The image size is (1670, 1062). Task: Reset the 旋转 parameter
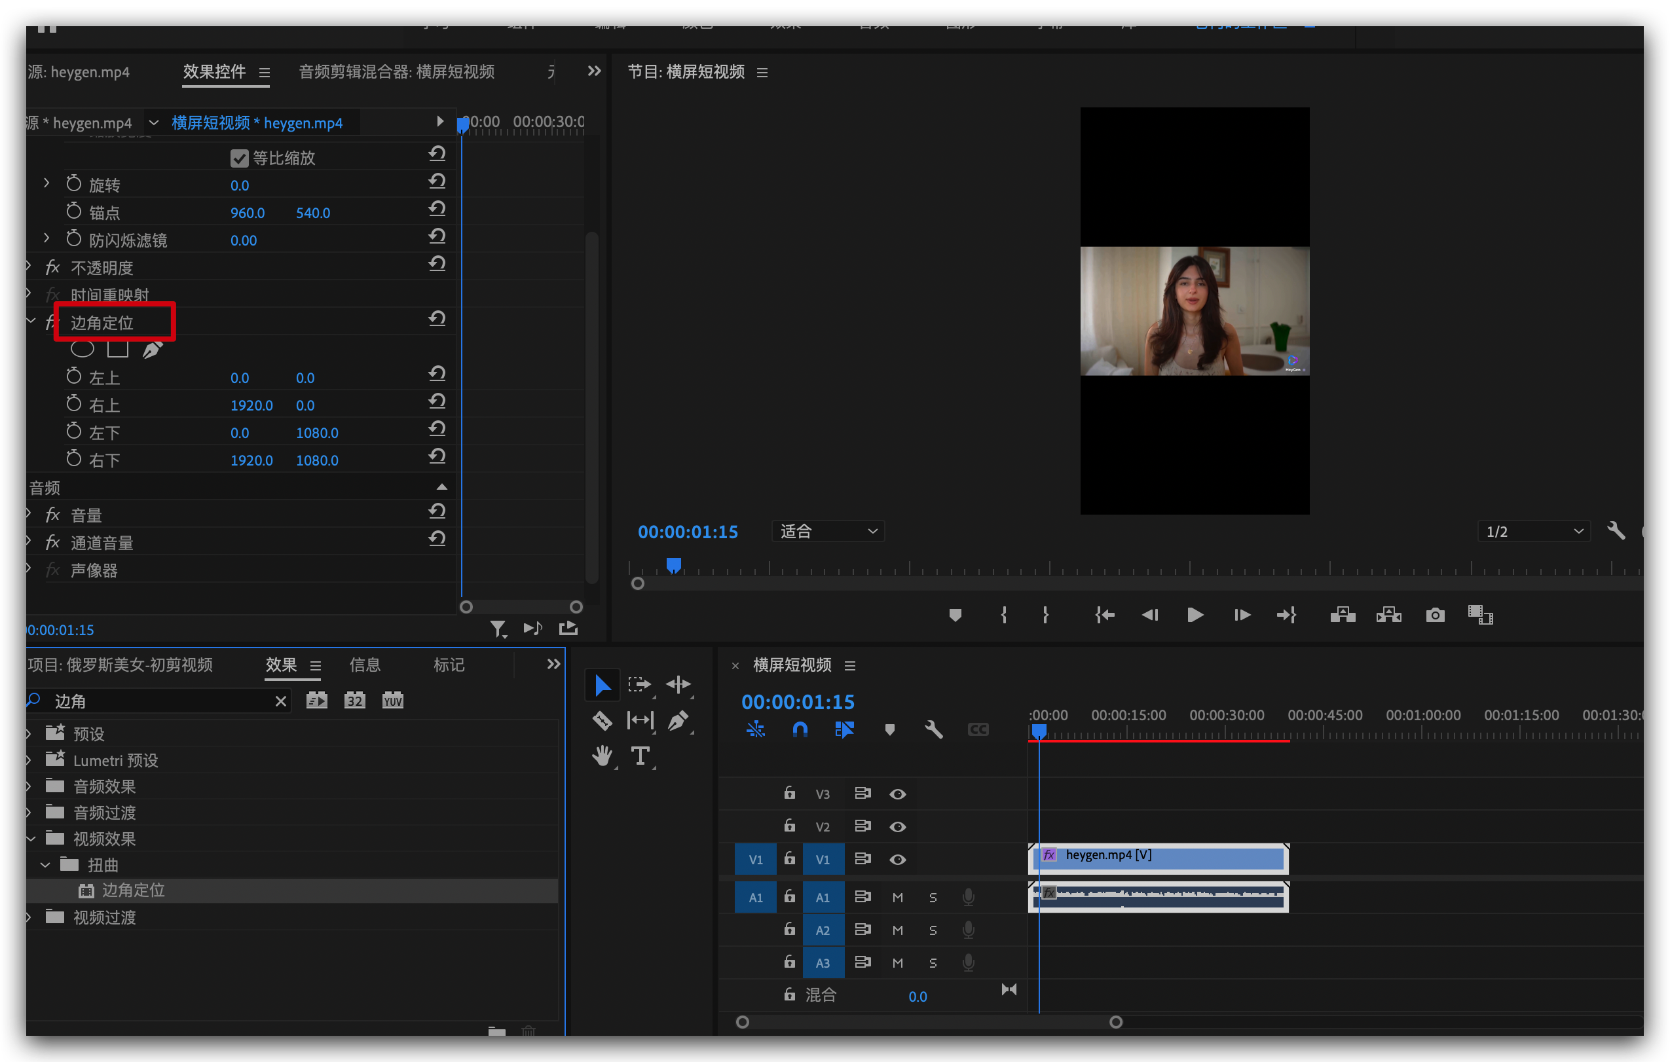(437, 182)
